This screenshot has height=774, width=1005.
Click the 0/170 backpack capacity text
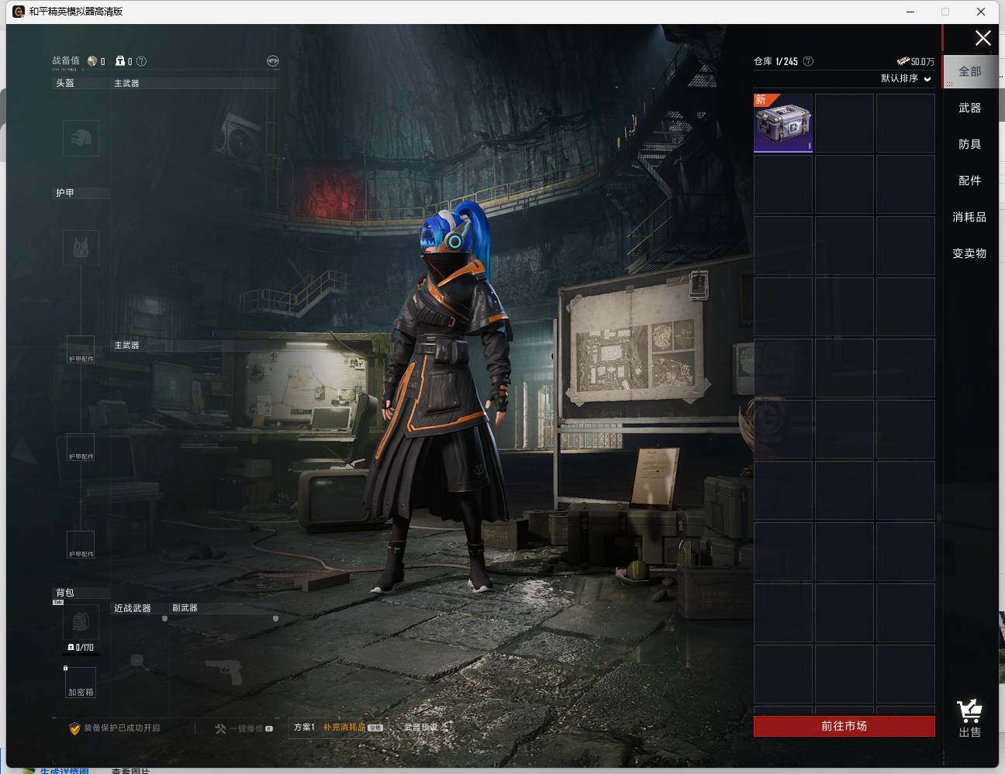(x=85, y=648)
